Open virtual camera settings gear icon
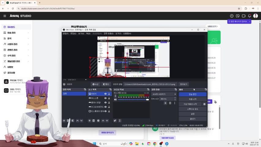This screenshot has height=147, width=261. tap(204, 104)
